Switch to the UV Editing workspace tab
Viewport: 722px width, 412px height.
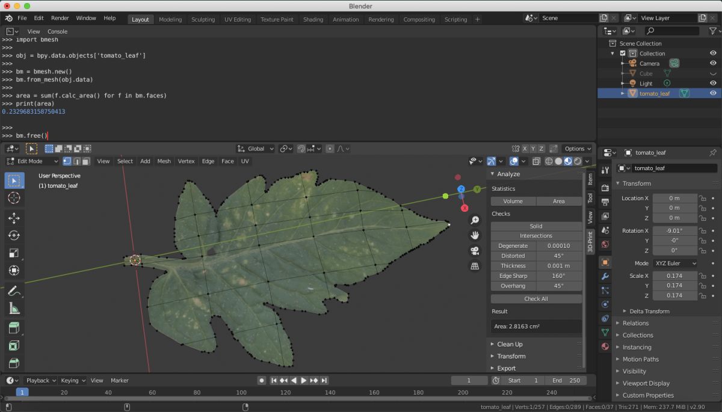[x=238, y=19]
